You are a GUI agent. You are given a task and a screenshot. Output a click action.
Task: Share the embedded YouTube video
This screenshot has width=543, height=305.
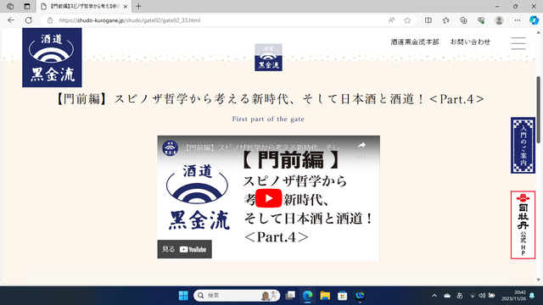[361, 148]
